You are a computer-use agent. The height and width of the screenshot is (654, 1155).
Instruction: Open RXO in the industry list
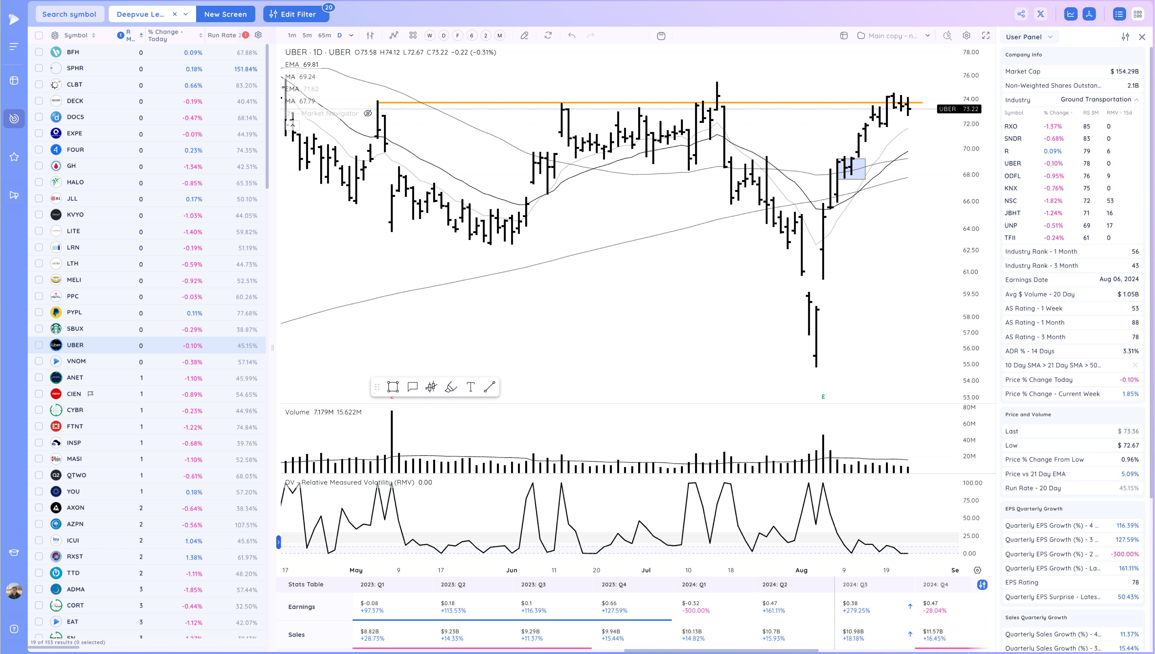[1011, 126]
